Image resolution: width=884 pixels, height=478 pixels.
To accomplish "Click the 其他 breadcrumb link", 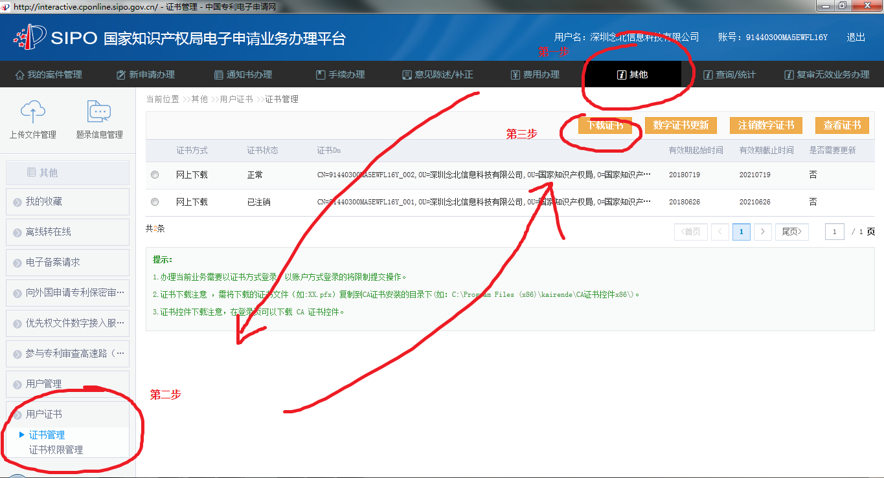I will click(199, 100).
